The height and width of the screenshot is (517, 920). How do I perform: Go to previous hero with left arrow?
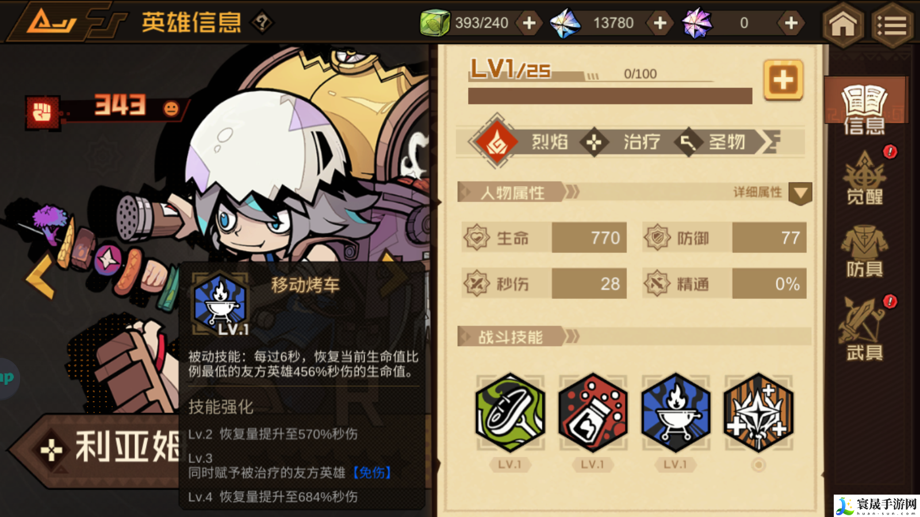pos(40,276)
